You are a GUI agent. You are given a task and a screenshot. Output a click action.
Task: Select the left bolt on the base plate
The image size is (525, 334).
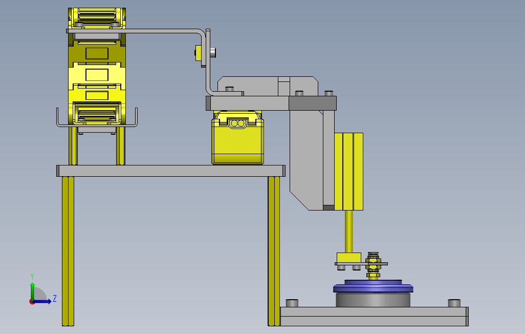pyautogui.click(x=292, y=303)
